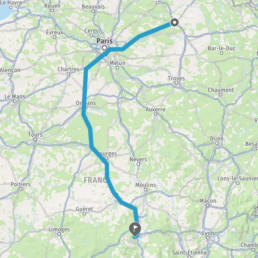Click the destination flag marker

[x=135, y=229]
